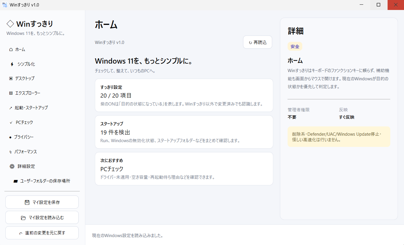Click 直前の変更を元に戻す button

pyautogui.click(x=42, y=233)
